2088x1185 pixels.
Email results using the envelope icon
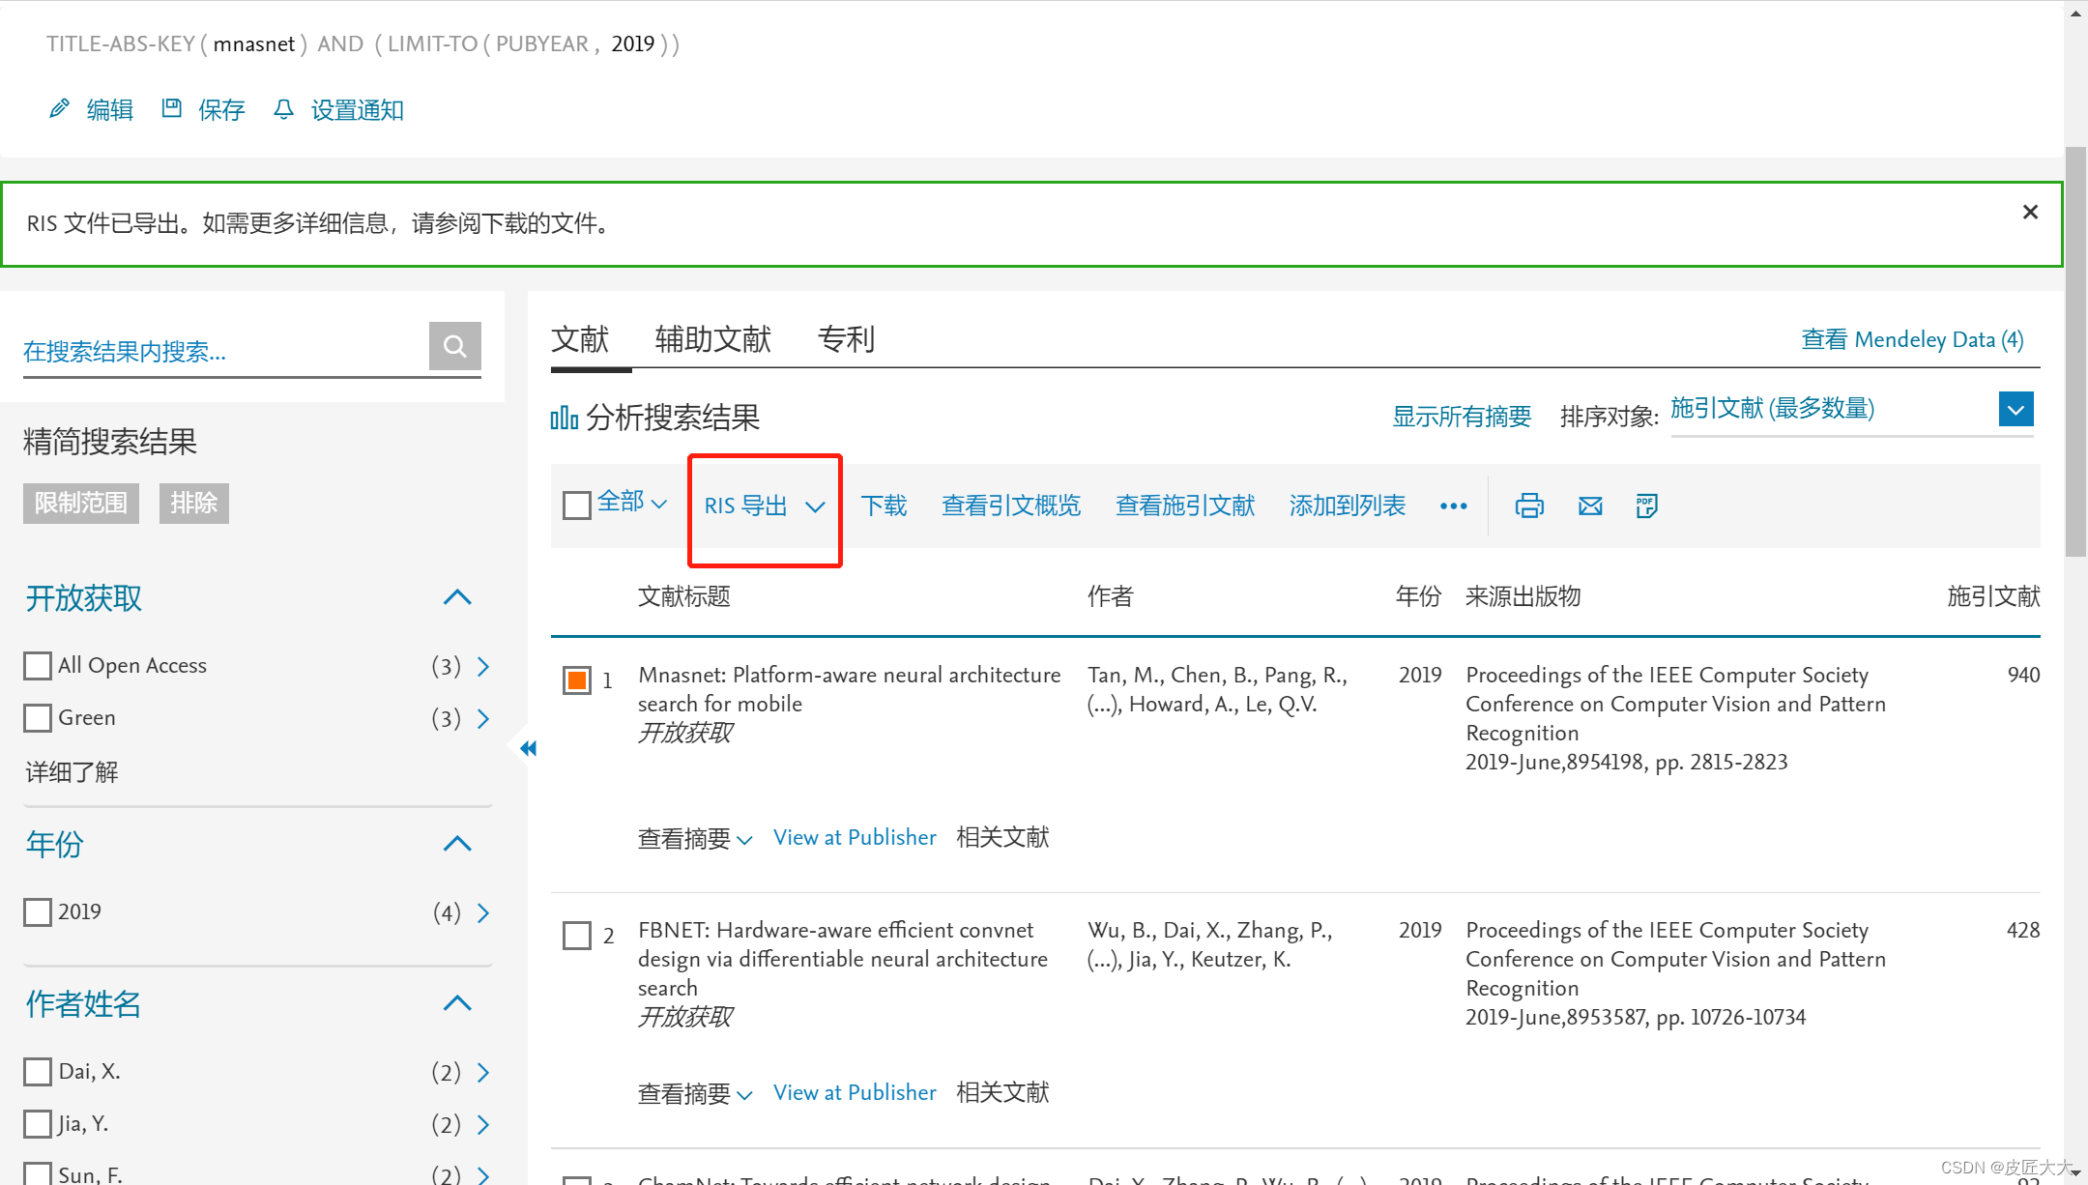click(1589, 505)
